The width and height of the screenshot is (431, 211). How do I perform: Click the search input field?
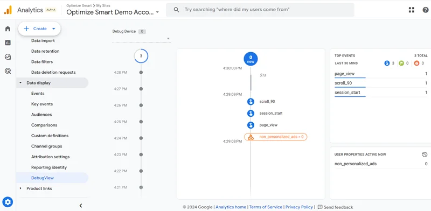click(260, 10)
